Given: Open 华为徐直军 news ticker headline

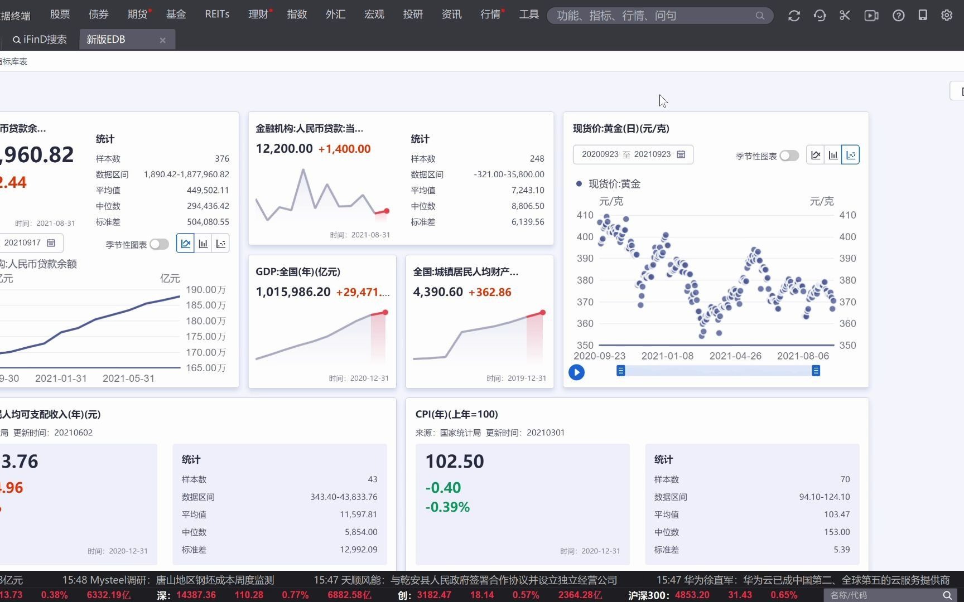Looking at the screenshot, I should (x=803, y=580).
